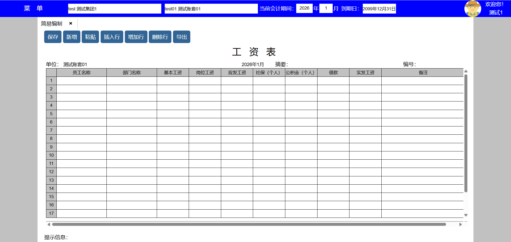Screen dimensions: 511x242
Task: Click the horizontal scroll right arrow
Action: (x=460, y=224)
